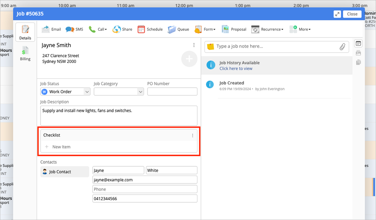Screen dimensions: 376x220
Task: Open the Proposal tool
Action: (234, 29)
